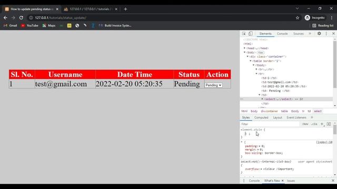
Task: Open a new browser tab
Action: pyautogui.click(x=125, y=9)
